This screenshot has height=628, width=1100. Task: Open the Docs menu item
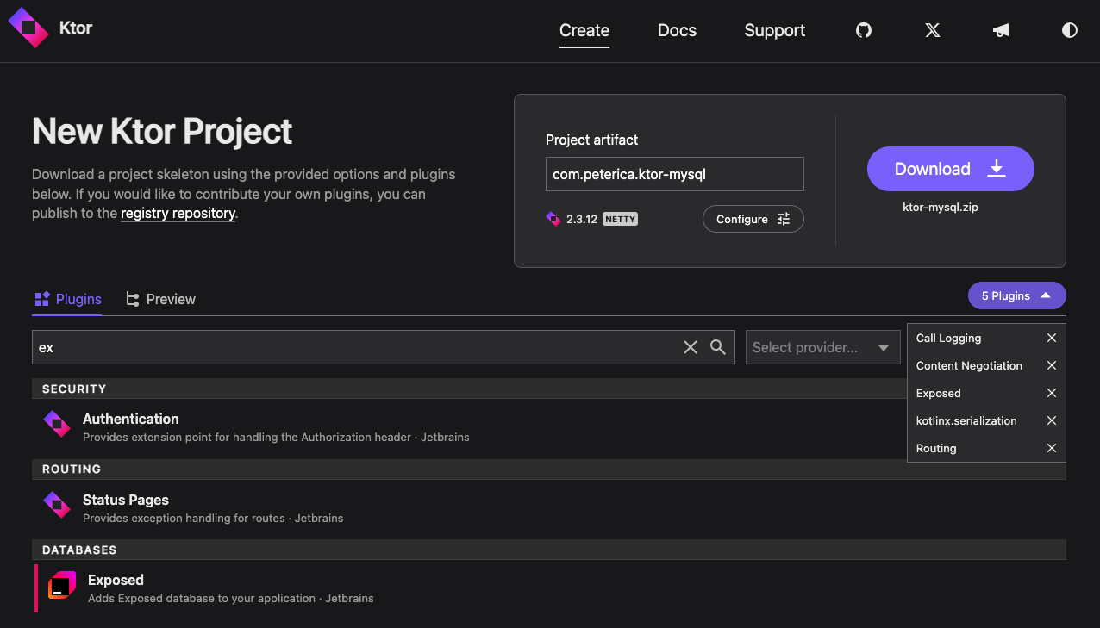(x=677, y=30)
